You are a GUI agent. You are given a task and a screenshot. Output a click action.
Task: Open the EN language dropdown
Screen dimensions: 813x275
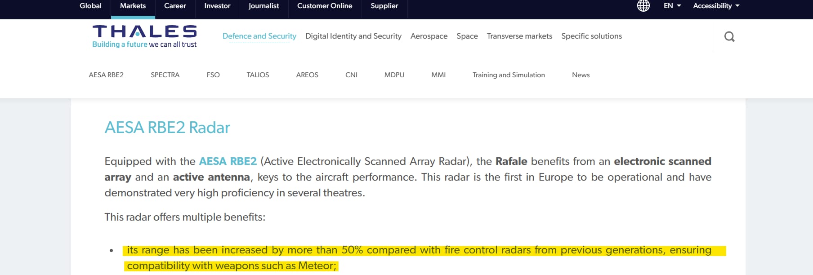click(x=672, y=6)
